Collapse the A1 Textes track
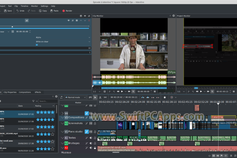This screenshot has width=237, height=158. pyautogui.click(x=63, y=138)
